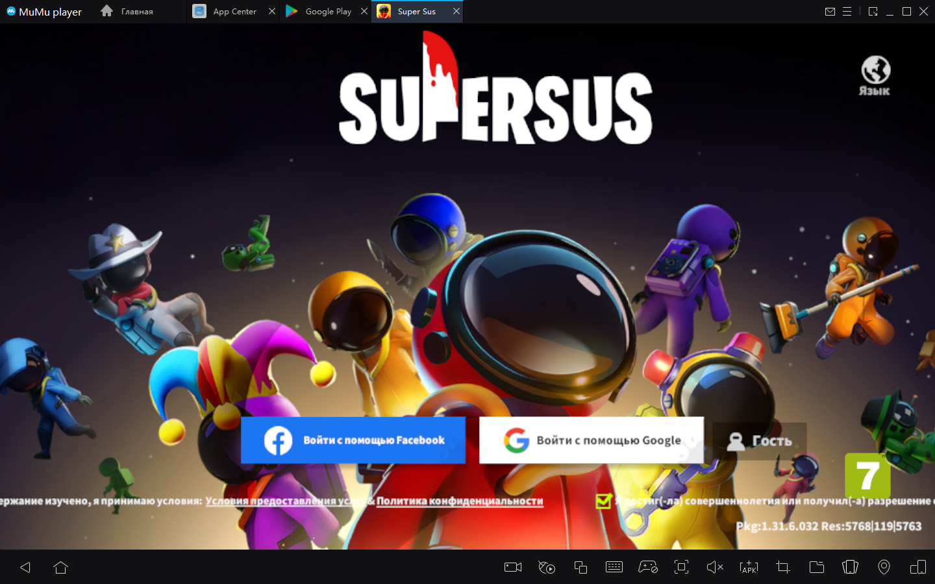This screenshot has width=935, height=584.
Task: Click the gamepad controller settings icon
Action: [x=647, y=567]
